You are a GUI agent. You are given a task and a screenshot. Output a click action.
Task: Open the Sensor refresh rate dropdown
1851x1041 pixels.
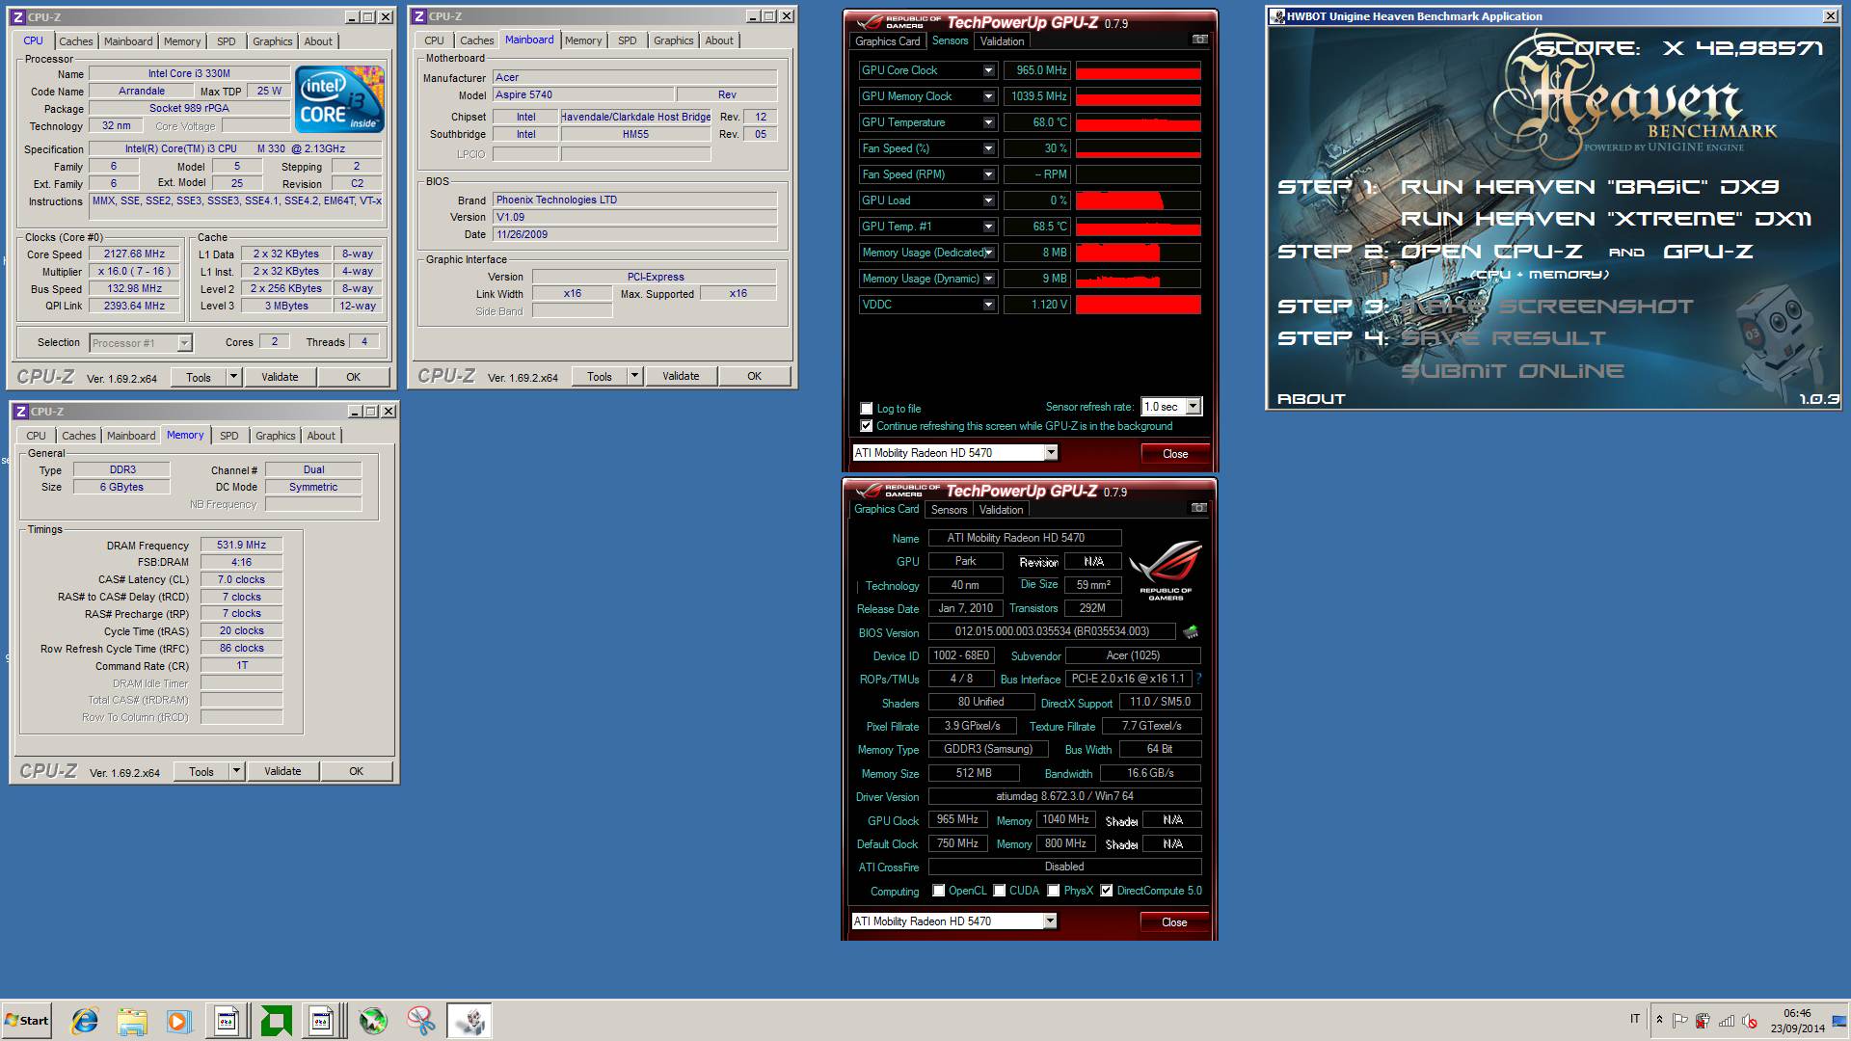click(1193, 407)
